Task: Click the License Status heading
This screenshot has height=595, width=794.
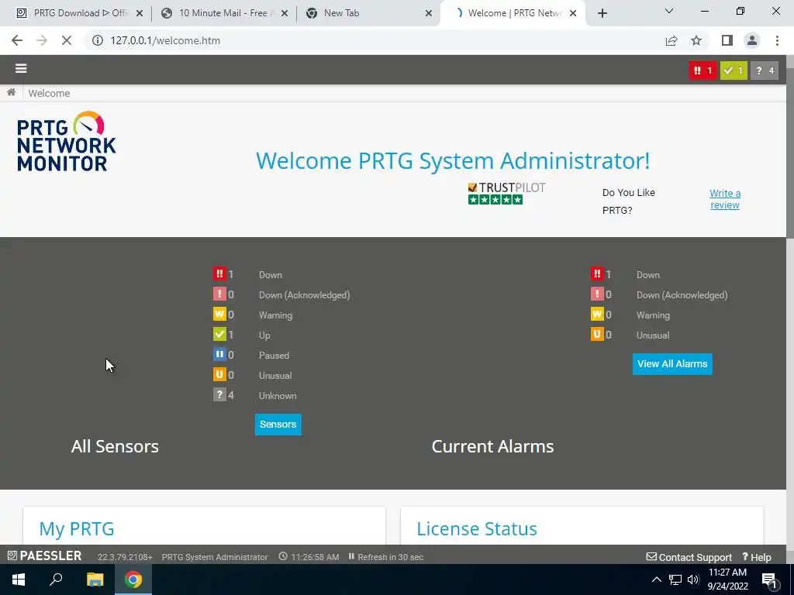Action: click(x=477, y=528)
